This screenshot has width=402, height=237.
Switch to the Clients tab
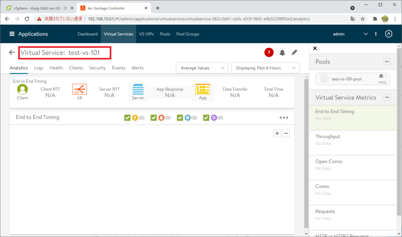[x=76, y=68]
